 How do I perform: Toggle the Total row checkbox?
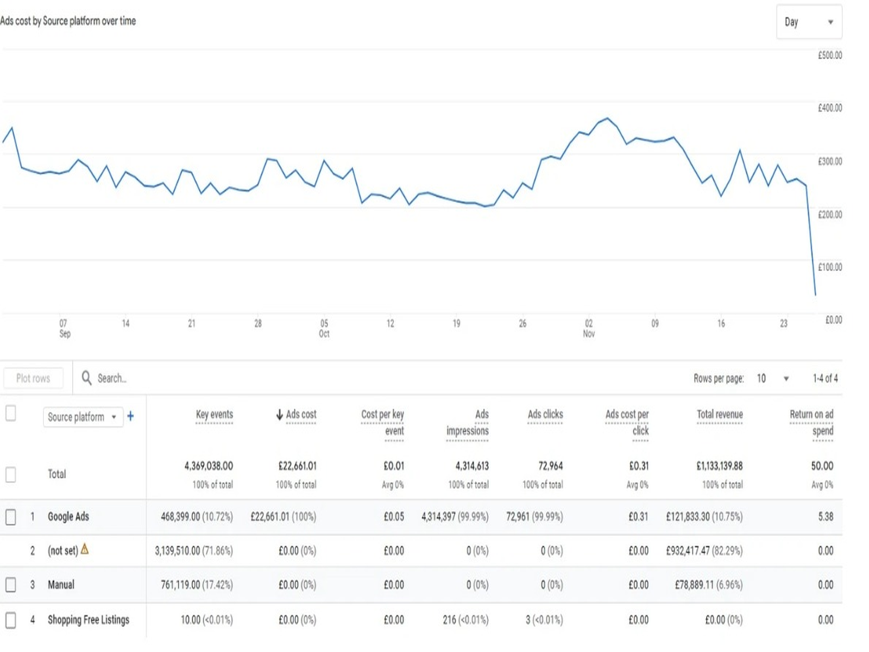10,474
